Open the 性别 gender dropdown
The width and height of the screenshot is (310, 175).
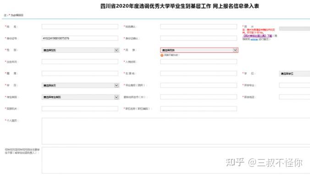tap(80, 50)
